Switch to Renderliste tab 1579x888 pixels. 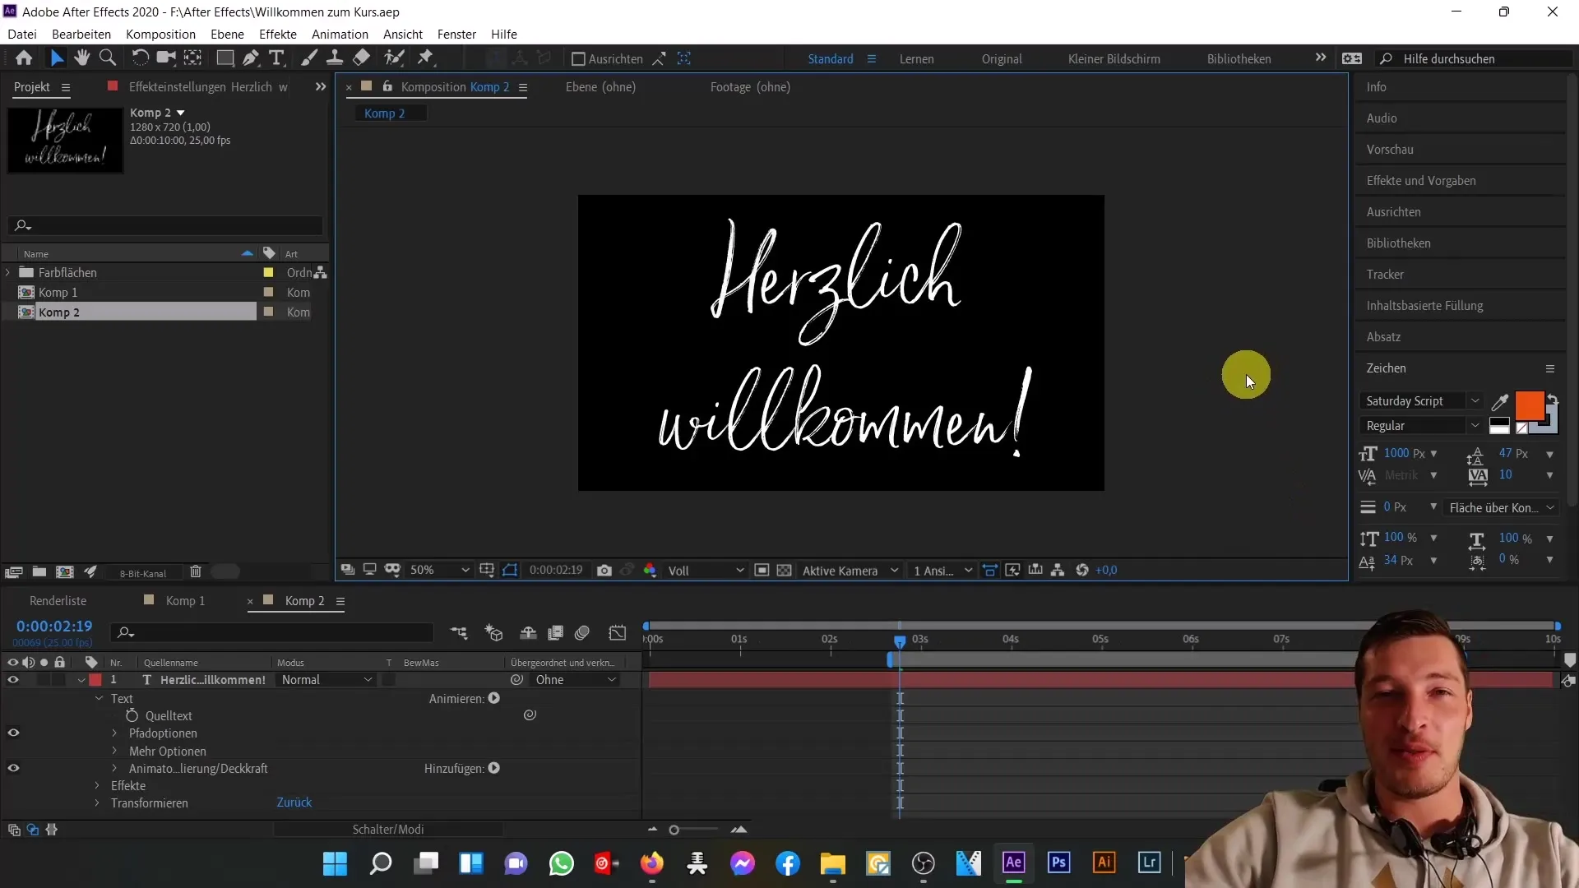[58, 600]
